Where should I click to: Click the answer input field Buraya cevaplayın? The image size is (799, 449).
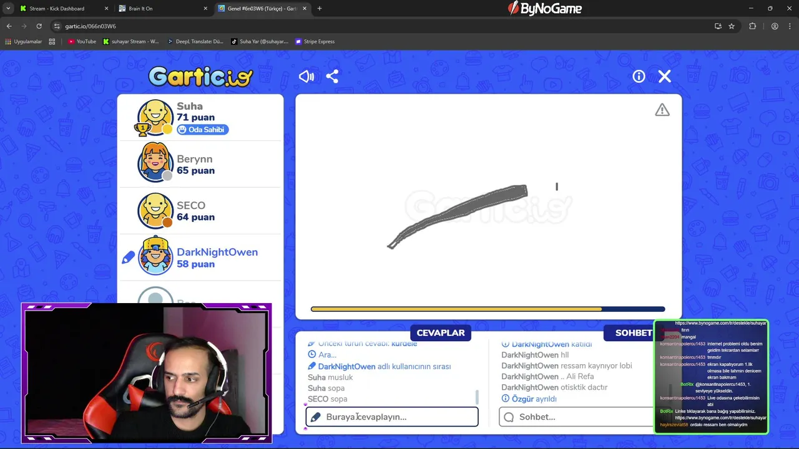[392, 417]
